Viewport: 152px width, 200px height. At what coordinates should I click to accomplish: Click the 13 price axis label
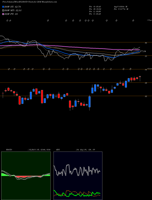146,83
